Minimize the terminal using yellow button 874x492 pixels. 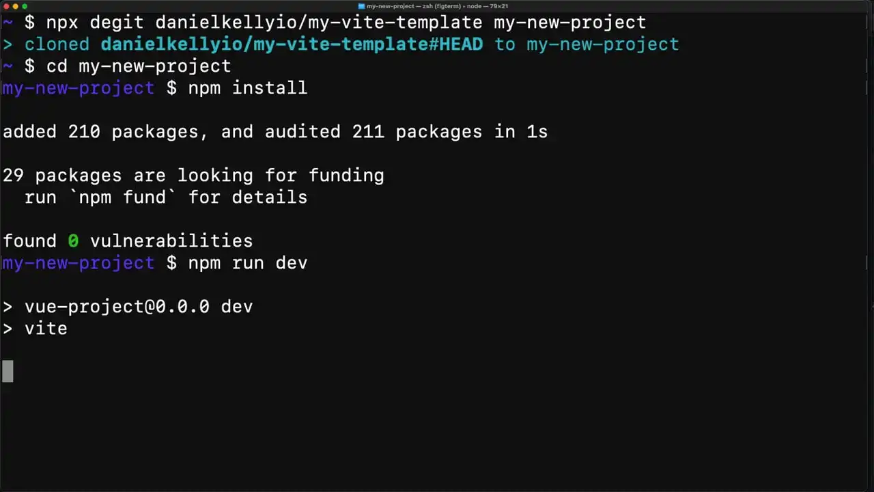15,6
